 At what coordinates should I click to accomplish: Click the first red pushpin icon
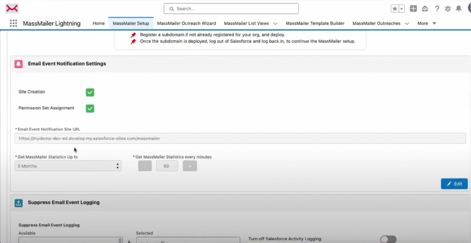click(x=133, y=35)
